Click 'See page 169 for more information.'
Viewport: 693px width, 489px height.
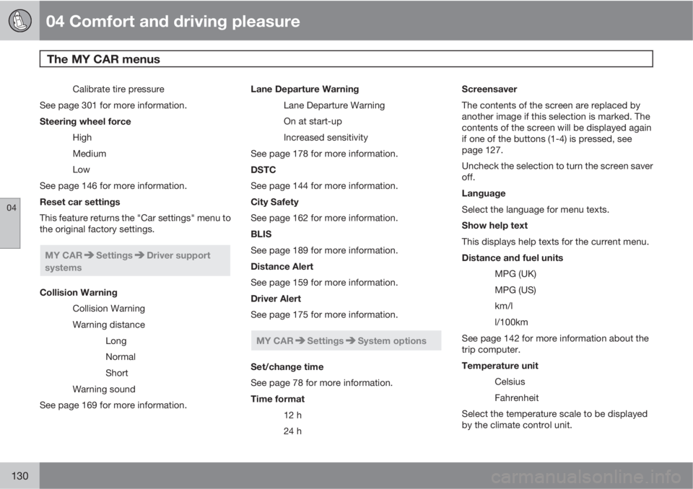click(x=113, y=405)
